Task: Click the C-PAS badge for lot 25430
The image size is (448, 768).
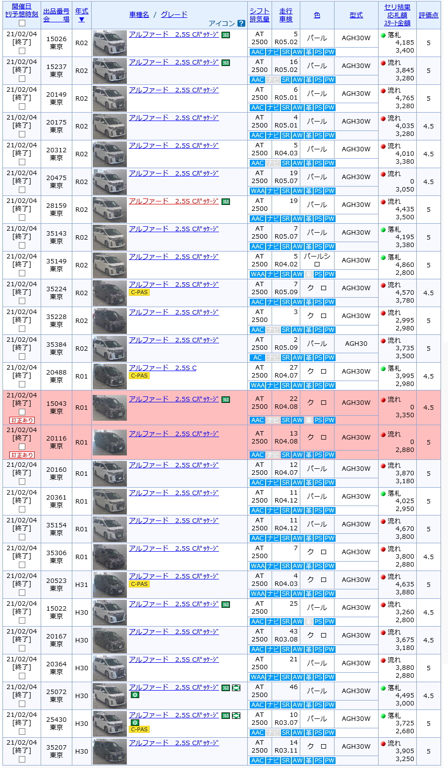Action: pyautogui.click(x=139, y=730)
